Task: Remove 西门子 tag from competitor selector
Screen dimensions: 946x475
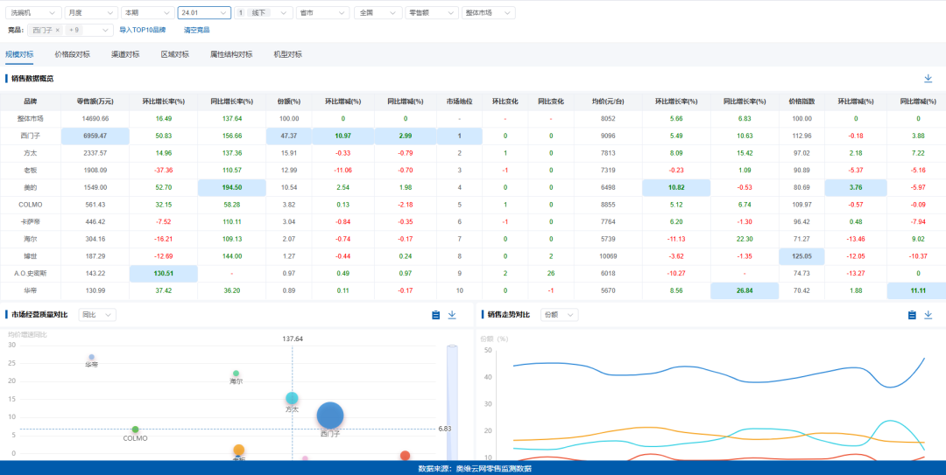Action: click(x=58, y=30)
